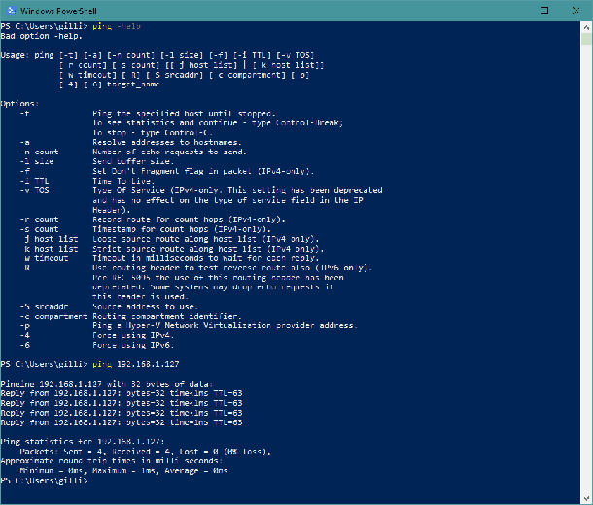
Task: Click the 'Options:' heading
Action: pos(19,104)
